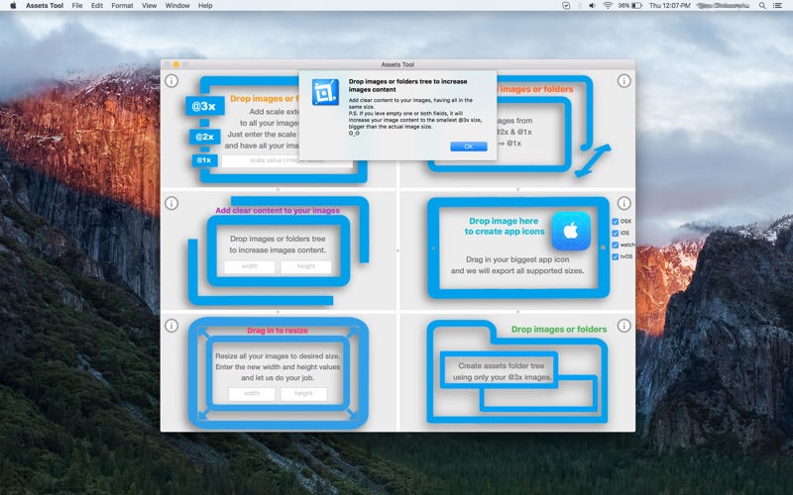Click the Bluetooth menu bar icon
This screenshot has height=495, width=793.
580,6
